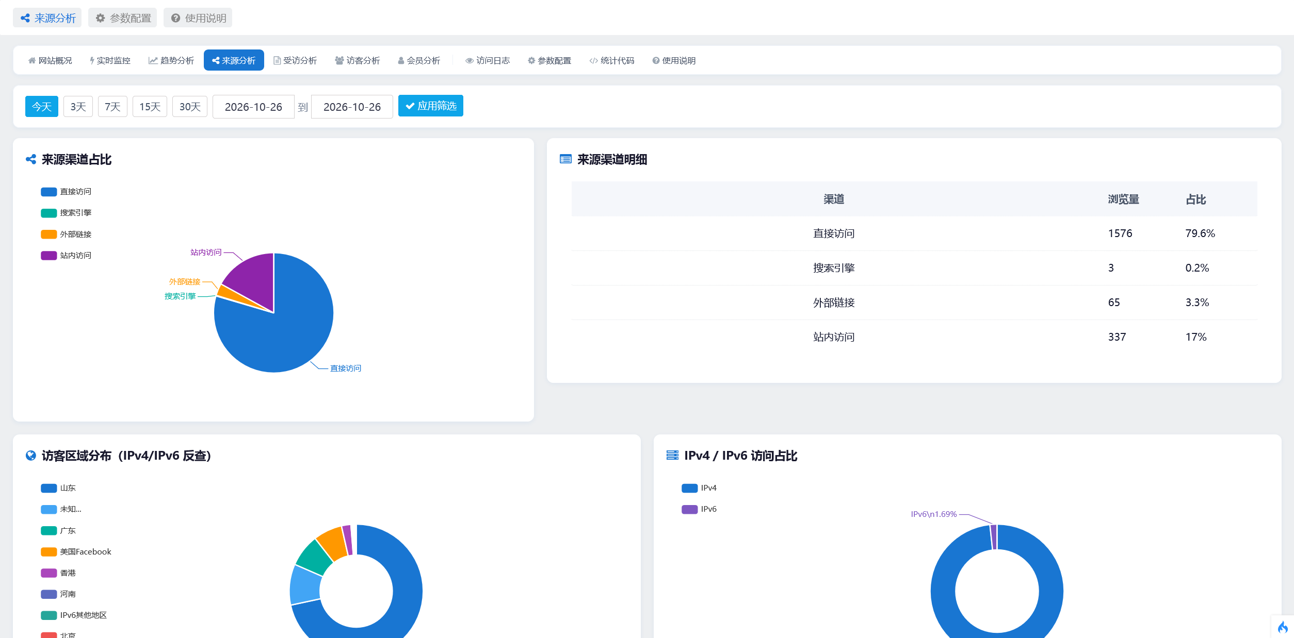This screenshot has width=1294, height=638.
Task: Toggle 山东 legend item in region chart
Action: tap(58, 488)
